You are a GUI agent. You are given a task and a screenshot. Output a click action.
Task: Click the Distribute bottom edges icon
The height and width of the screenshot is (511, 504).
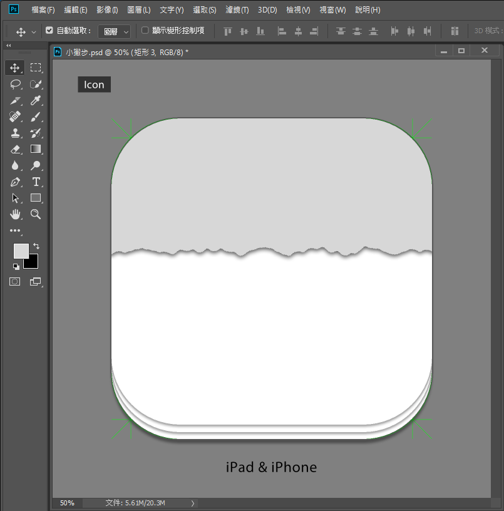tap(373, 31)
